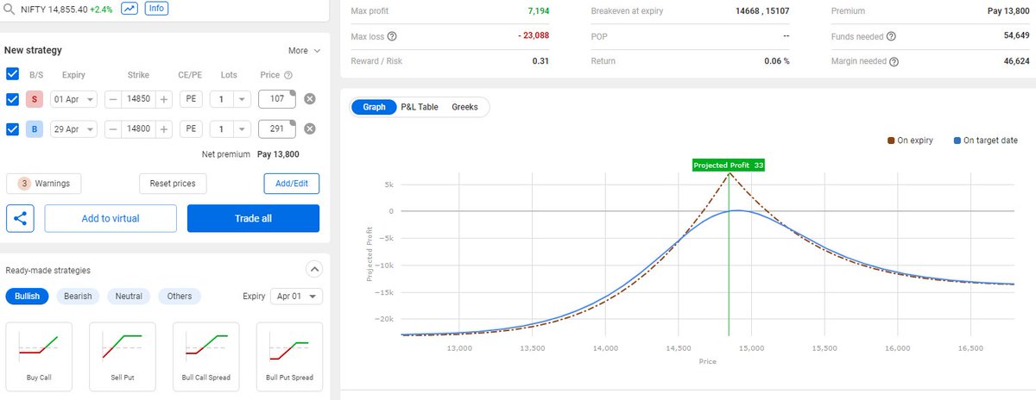The height and width of the screenshot is (400, 1036).
Task: Collapse the Ready-made strategies section
Action: click(x=314, y=269)
